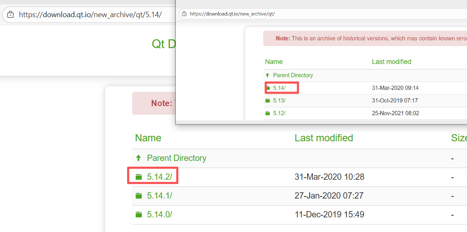Click folder icon beside 5.14.0/
Screen dimensions: 467x232
[139, 214]
